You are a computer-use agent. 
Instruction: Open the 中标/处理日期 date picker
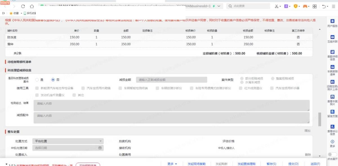[x=68, y=148]
